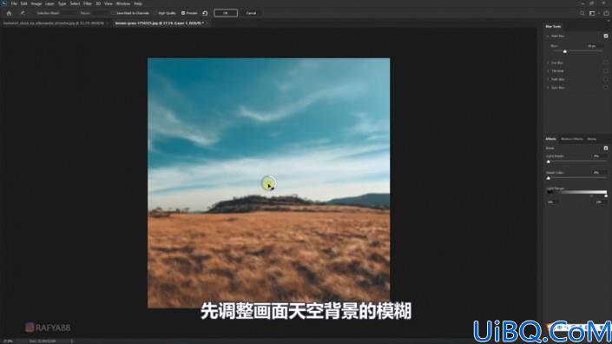Viewport: 612px width, 344px height.
Task: Click the reset arrow icon beside Preview
Action: pos(205,13)
